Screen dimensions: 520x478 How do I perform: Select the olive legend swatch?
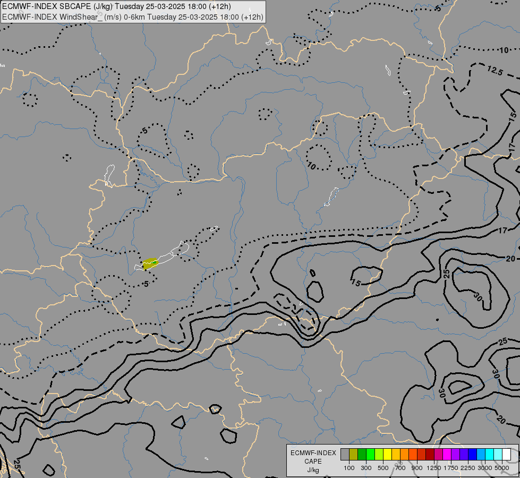pyautogui.click(x=354, y=454)
